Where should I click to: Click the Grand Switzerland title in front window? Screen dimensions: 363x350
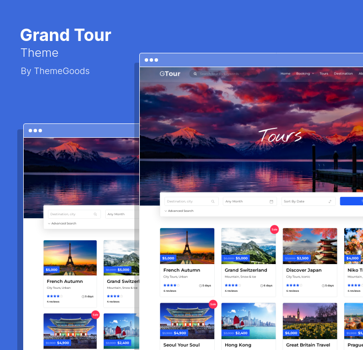[246, 270]
